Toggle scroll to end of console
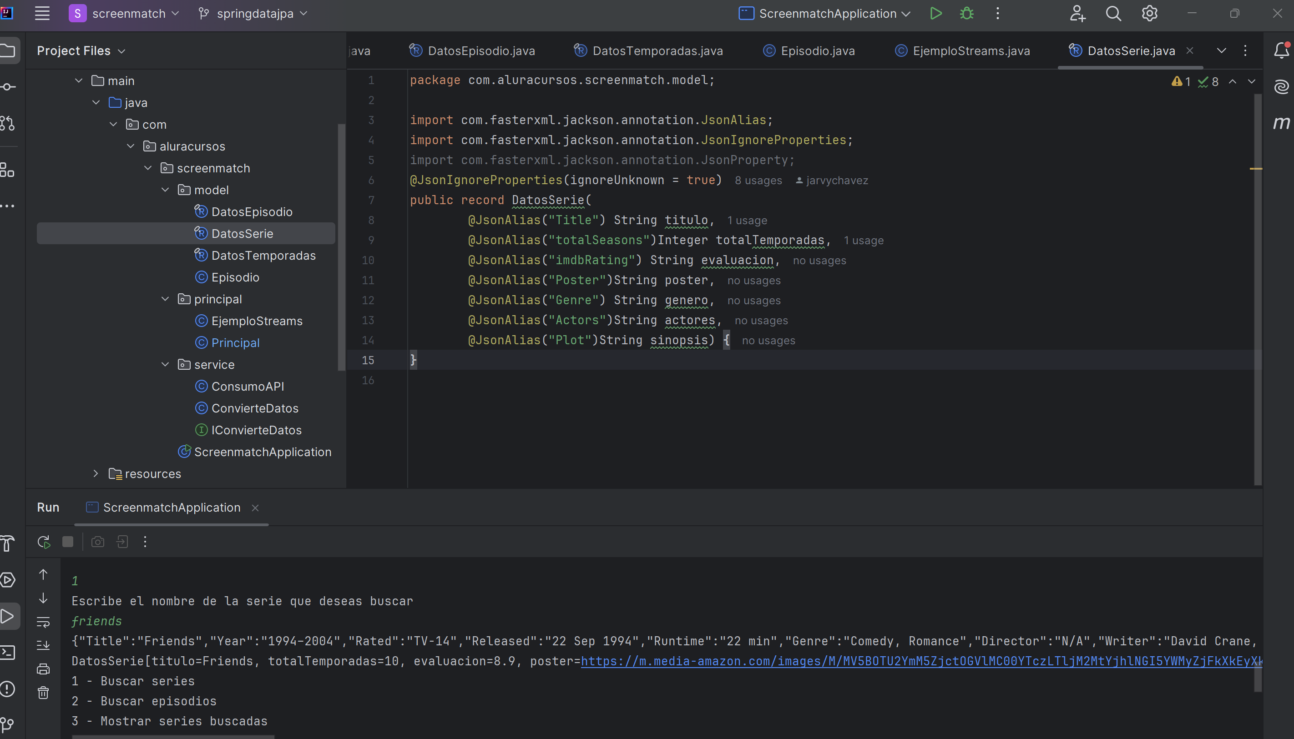This screenshot has height=739, width=1294. coord(43,645)
